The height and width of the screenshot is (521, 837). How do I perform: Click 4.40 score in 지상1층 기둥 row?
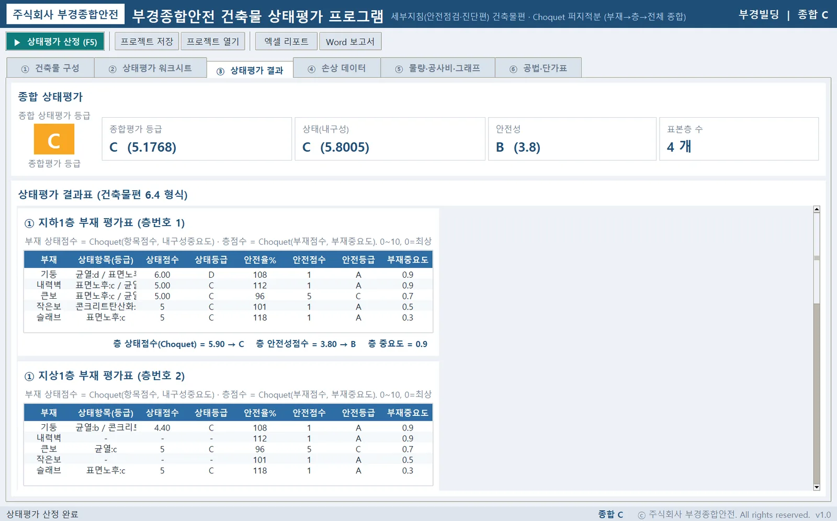point(162,427)
